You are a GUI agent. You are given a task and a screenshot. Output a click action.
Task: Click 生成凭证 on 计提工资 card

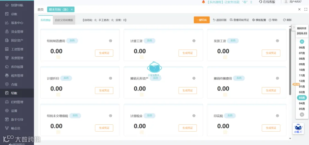pos(187,53)
